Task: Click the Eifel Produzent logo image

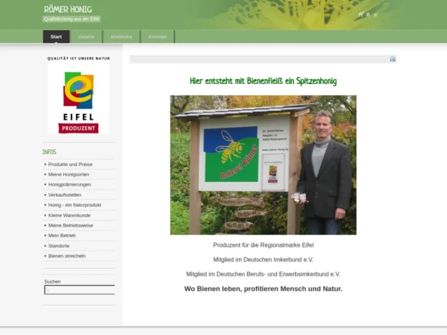Action: click(79, 99)
